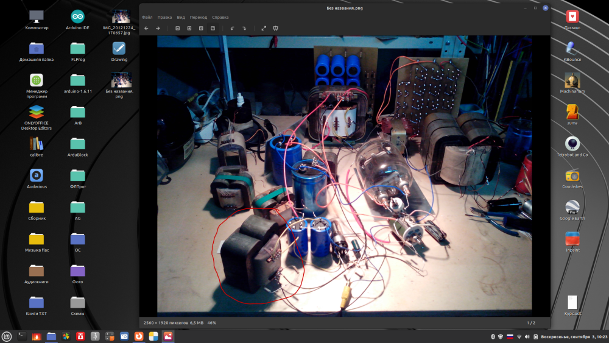Open the volume control in tray
Image resolution: width=609 pixels, height=343 pixels.
tap(527, 336)
